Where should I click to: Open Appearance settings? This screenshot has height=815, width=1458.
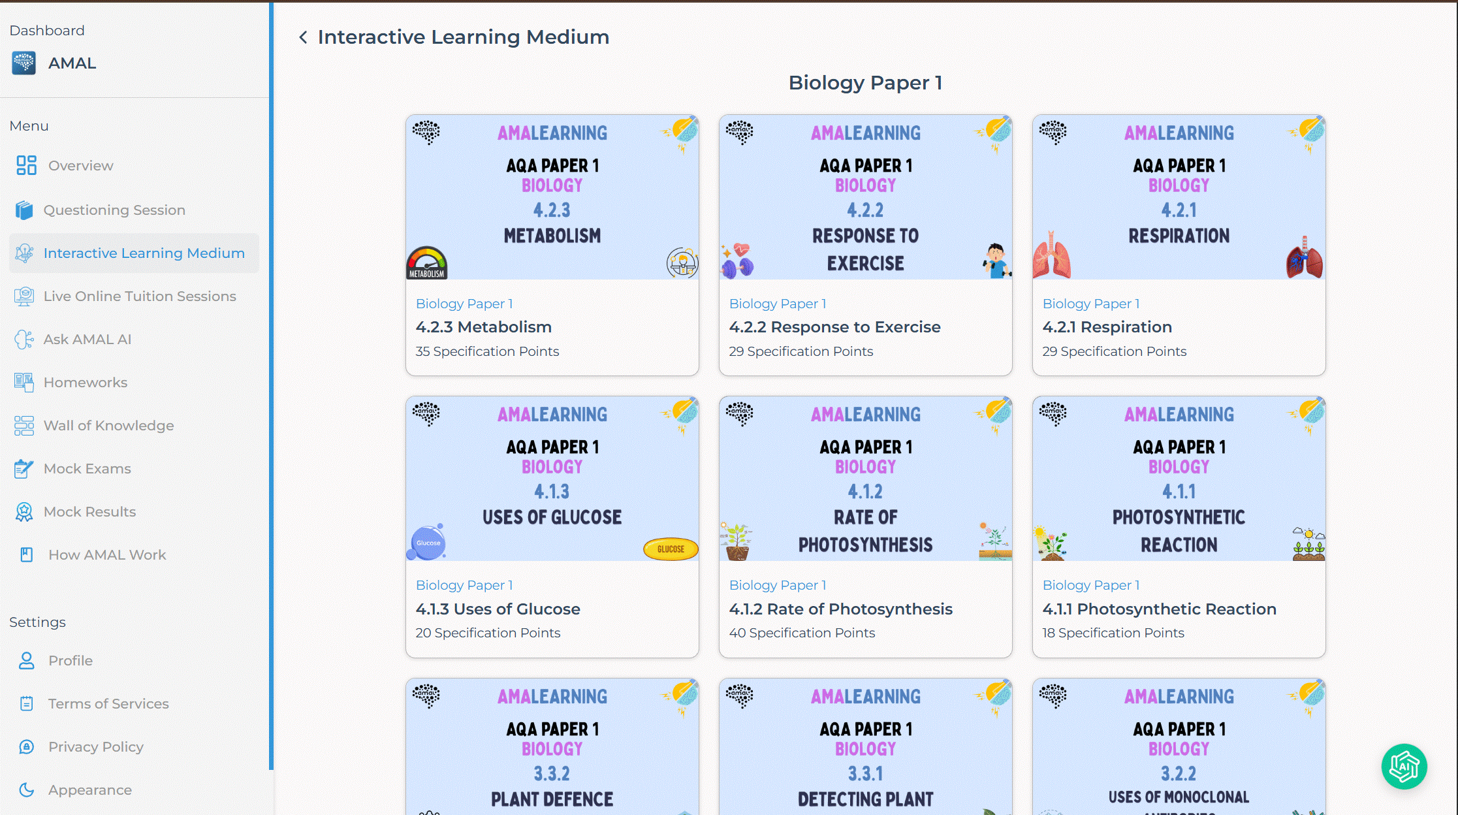134,790
